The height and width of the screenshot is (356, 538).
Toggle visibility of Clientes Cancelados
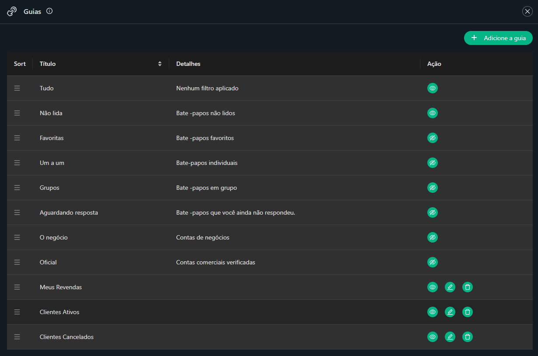click(433, 337)
